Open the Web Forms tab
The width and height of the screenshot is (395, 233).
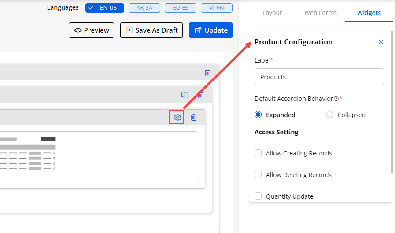pyautogui.click(x=320, y=13)
